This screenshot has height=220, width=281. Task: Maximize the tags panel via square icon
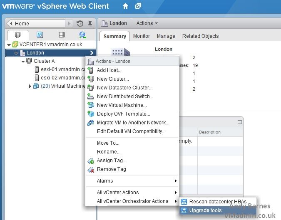[239, 122]
